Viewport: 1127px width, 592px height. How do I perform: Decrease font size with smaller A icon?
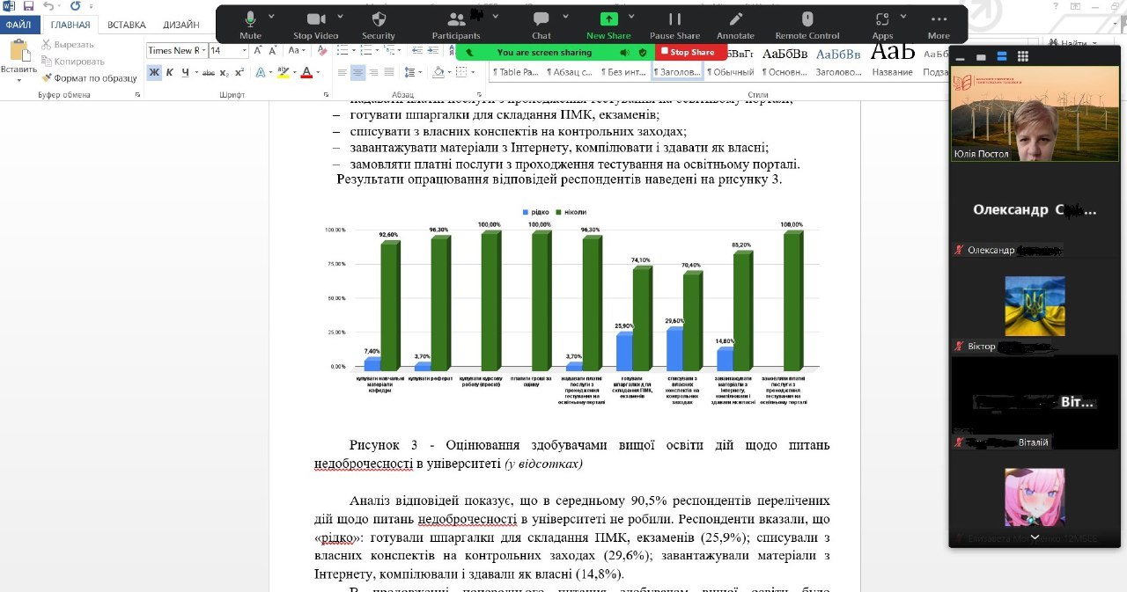click(x=272, y=50)
